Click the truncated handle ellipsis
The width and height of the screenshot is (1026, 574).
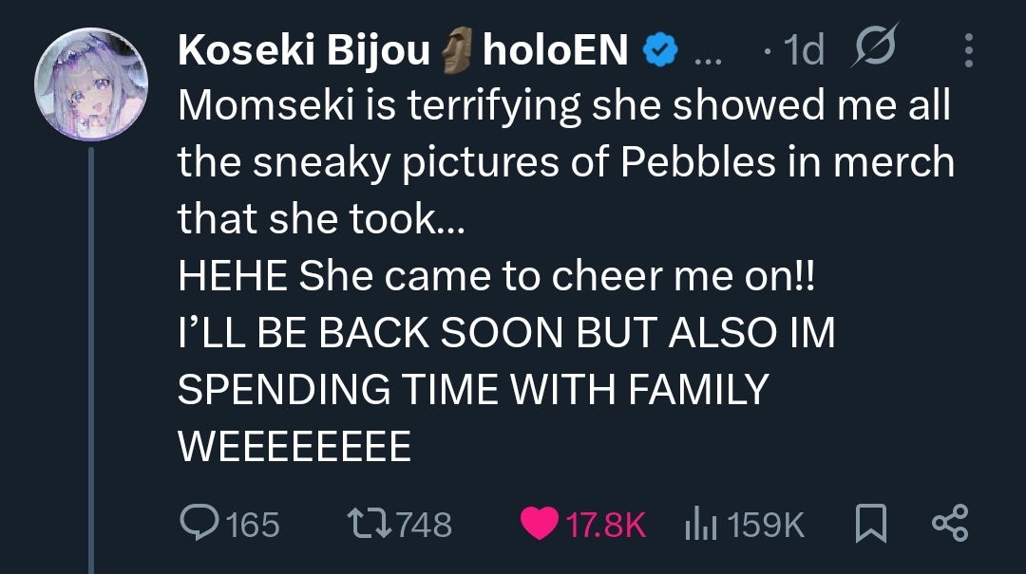point(708,55)
